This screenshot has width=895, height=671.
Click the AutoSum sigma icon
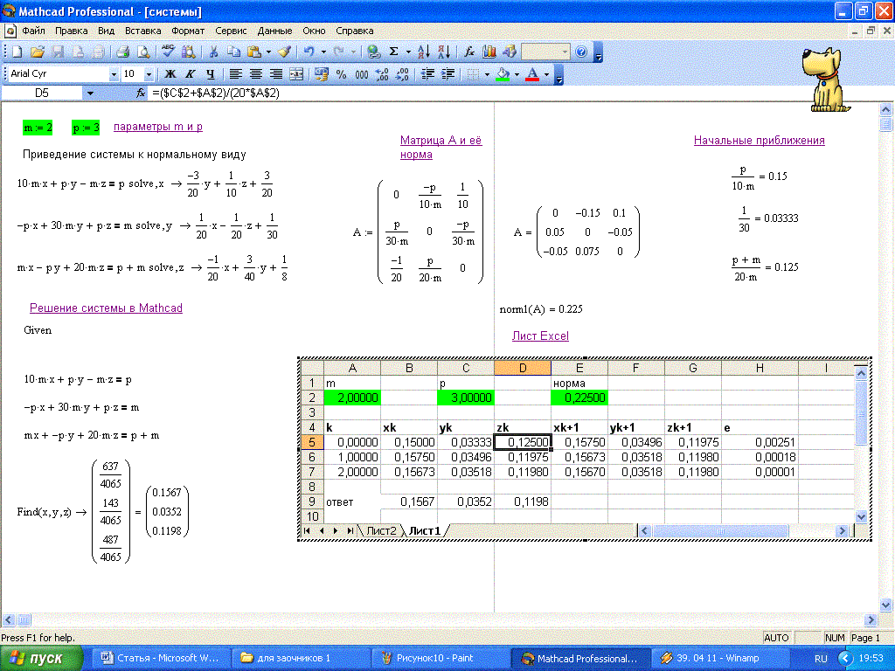[394, 52]
